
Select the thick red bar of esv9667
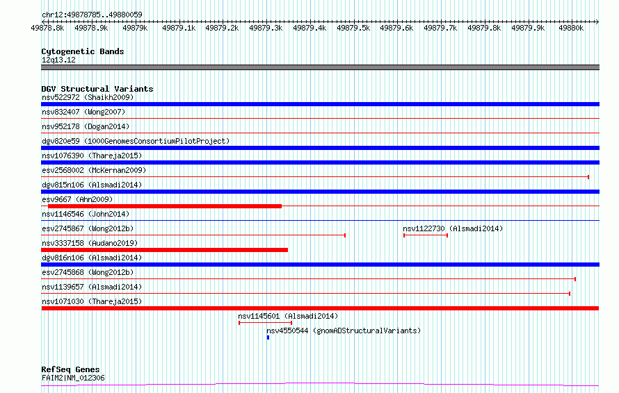165,206
